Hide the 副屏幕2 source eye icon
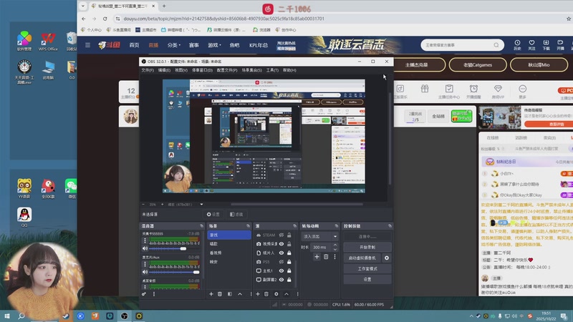Viewport: 573px width, 322px height. coord(281,280)
